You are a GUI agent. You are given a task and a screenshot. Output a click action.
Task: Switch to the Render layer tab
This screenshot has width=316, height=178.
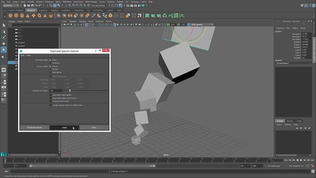[290, 121]
